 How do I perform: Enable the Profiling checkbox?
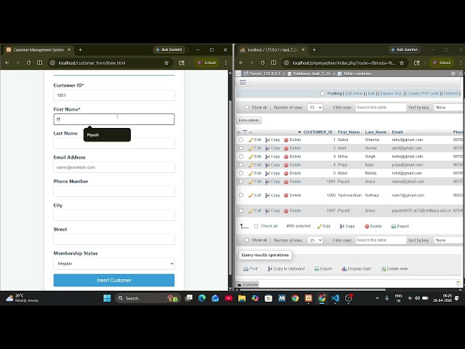pyautogui.click(x=323, y=93)
